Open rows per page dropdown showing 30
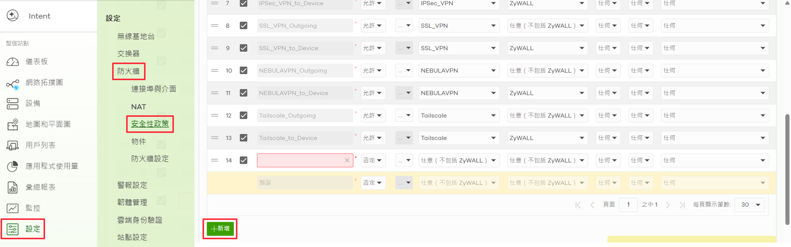Screen dimensions: 791x247 tap(749, 205)
